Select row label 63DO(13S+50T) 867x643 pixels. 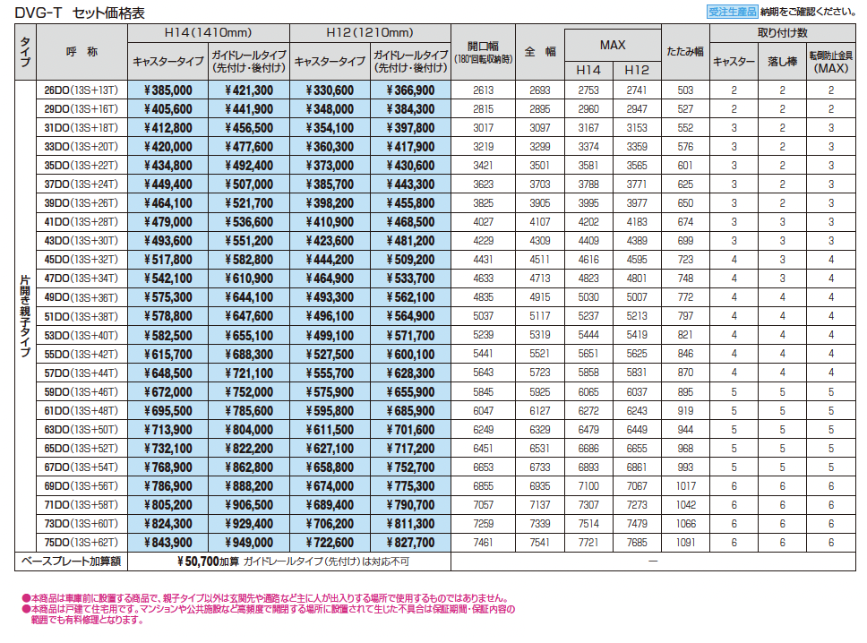click(82, 430)
